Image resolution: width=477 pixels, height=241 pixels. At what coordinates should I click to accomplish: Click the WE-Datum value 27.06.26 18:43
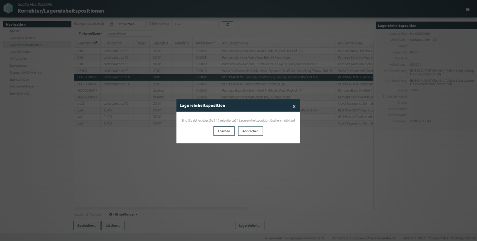[420, 121]
